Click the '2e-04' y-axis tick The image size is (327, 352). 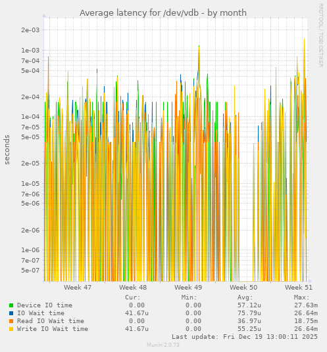click(x=30, y=97)
